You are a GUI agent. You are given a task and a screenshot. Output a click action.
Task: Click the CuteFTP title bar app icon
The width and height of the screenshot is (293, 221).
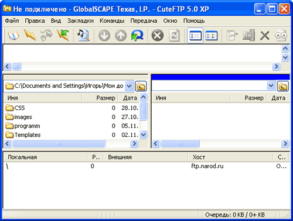[7, 9]
